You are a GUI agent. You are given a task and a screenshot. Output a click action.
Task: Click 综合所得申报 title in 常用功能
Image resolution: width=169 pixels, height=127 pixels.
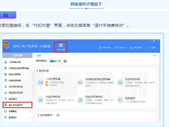tap(132, 79)
